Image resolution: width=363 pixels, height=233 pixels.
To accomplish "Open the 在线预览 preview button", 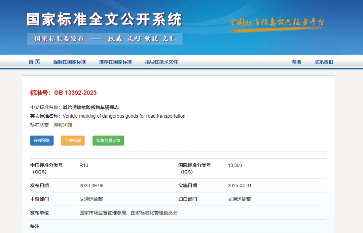I will [42, 140].
